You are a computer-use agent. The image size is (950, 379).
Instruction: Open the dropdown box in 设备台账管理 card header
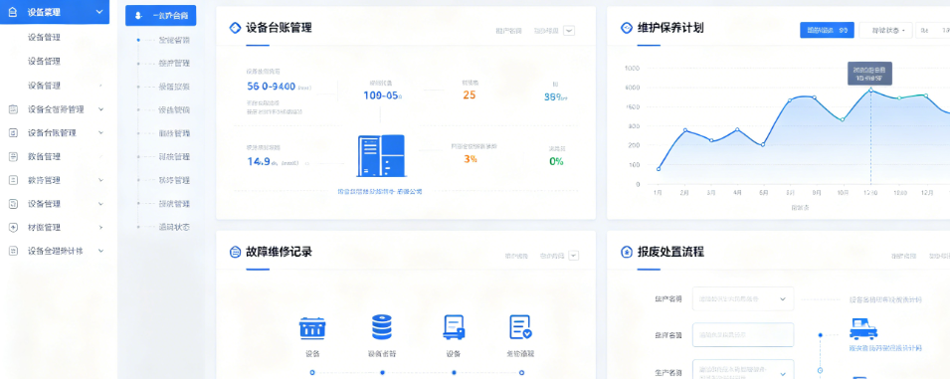[x=569, y=30]
